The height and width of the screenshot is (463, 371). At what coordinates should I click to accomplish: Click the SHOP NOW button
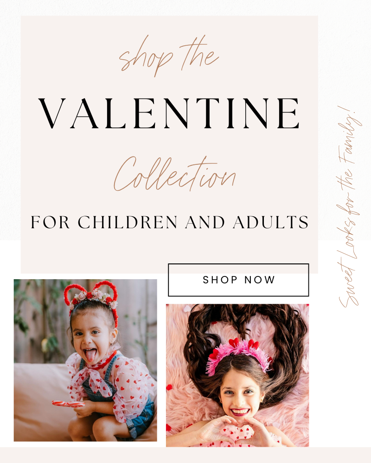click(x=238, y=280)
